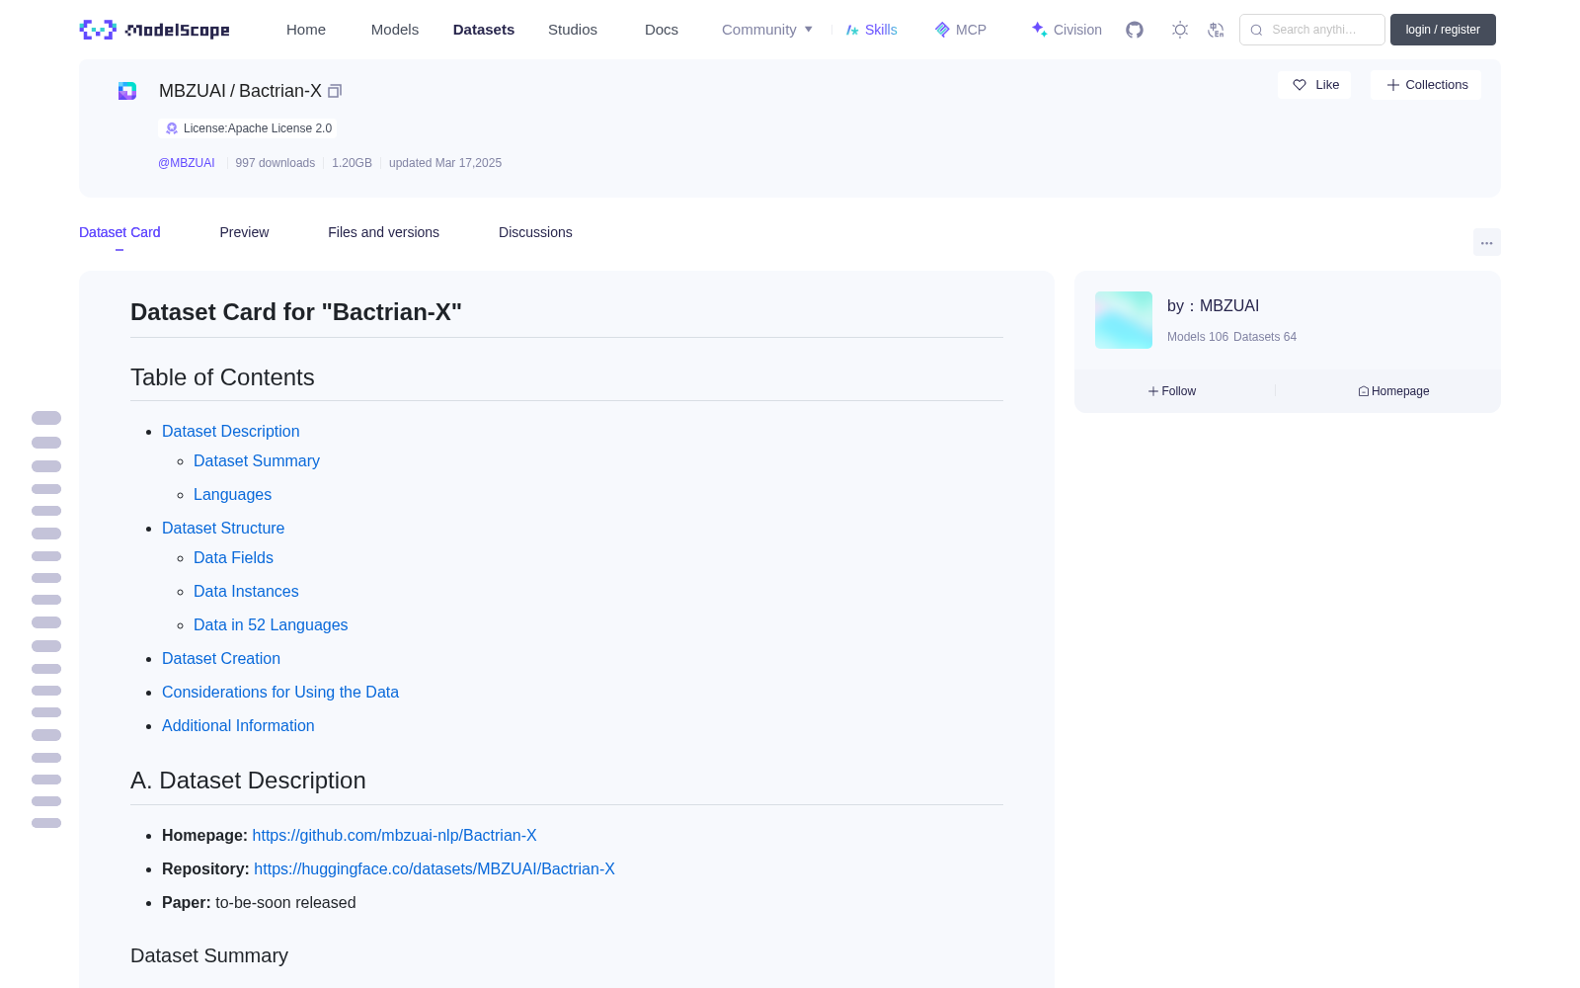Screen dimensions: 1580x988
Task: Switch language with the translate icon
Action: pos(1216,30)
